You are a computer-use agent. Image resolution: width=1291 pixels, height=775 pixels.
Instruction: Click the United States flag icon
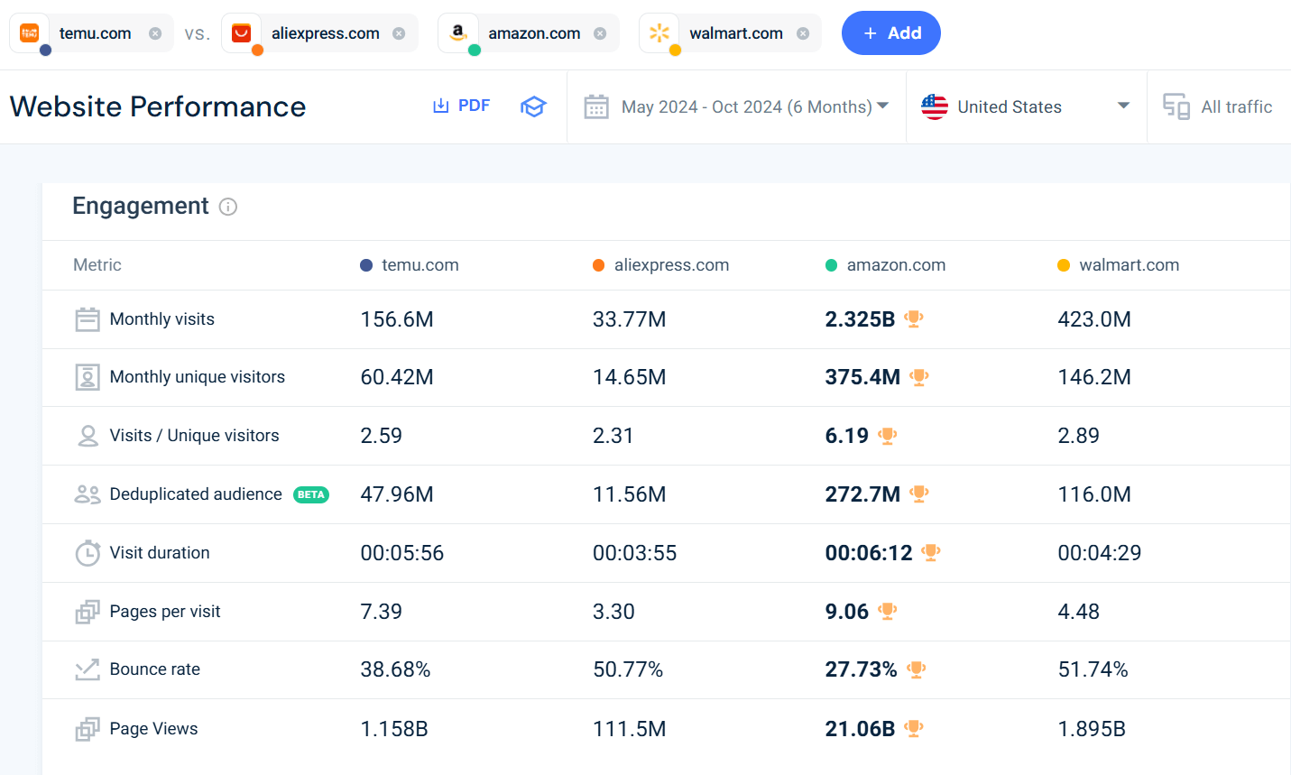click(935, 106)
